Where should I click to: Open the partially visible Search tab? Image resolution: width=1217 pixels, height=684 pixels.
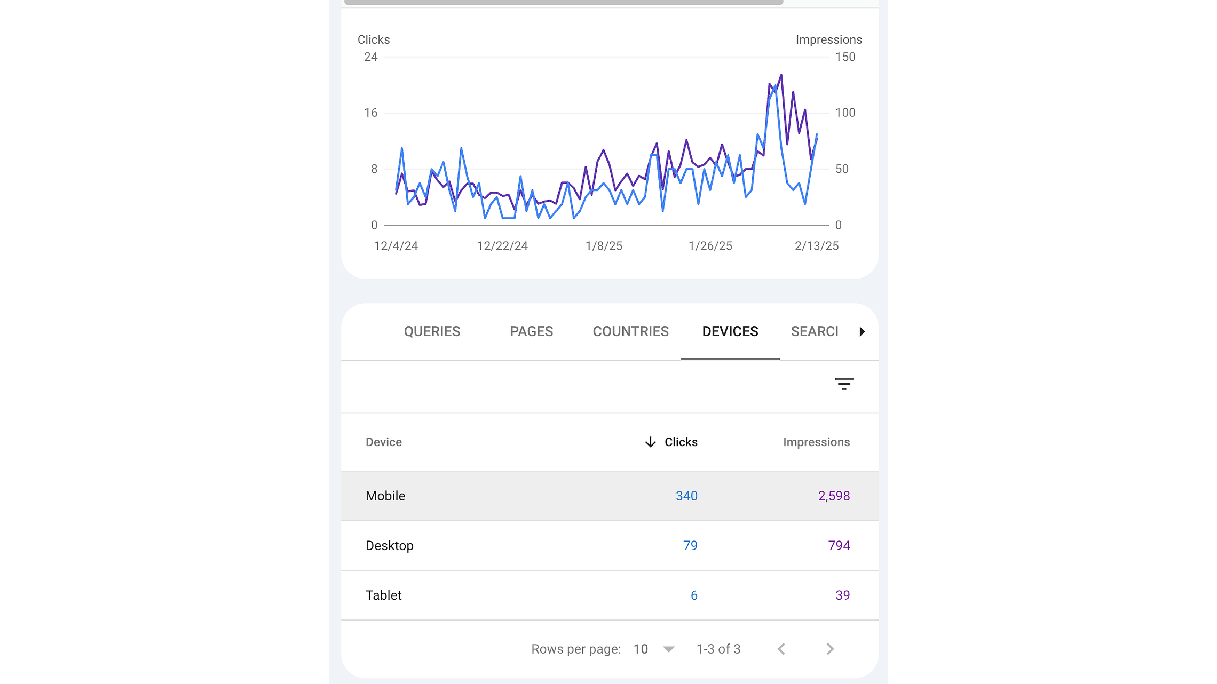click(x=815, y=331)
